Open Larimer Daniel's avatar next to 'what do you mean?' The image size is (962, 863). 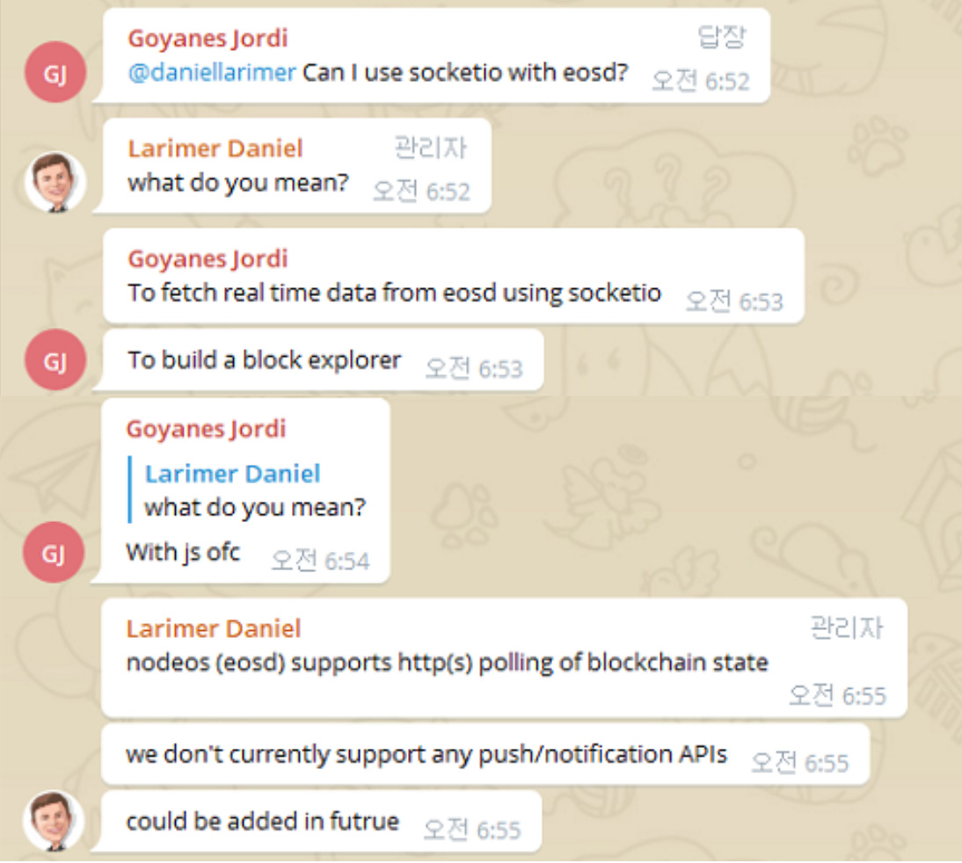55,182
